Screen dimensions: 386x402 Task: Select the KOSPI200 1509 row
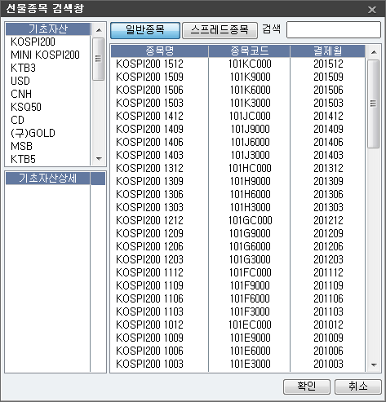click(237, 77)
